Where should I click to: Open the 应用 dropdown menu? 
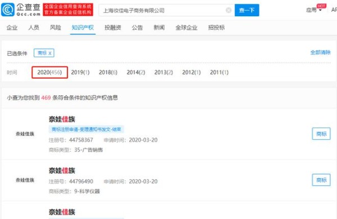click(314, 10)
